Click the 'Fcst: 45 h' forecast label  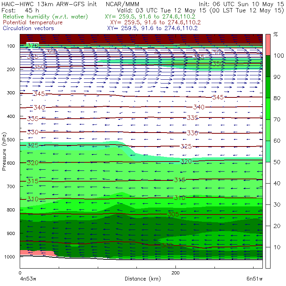point(20,10)
